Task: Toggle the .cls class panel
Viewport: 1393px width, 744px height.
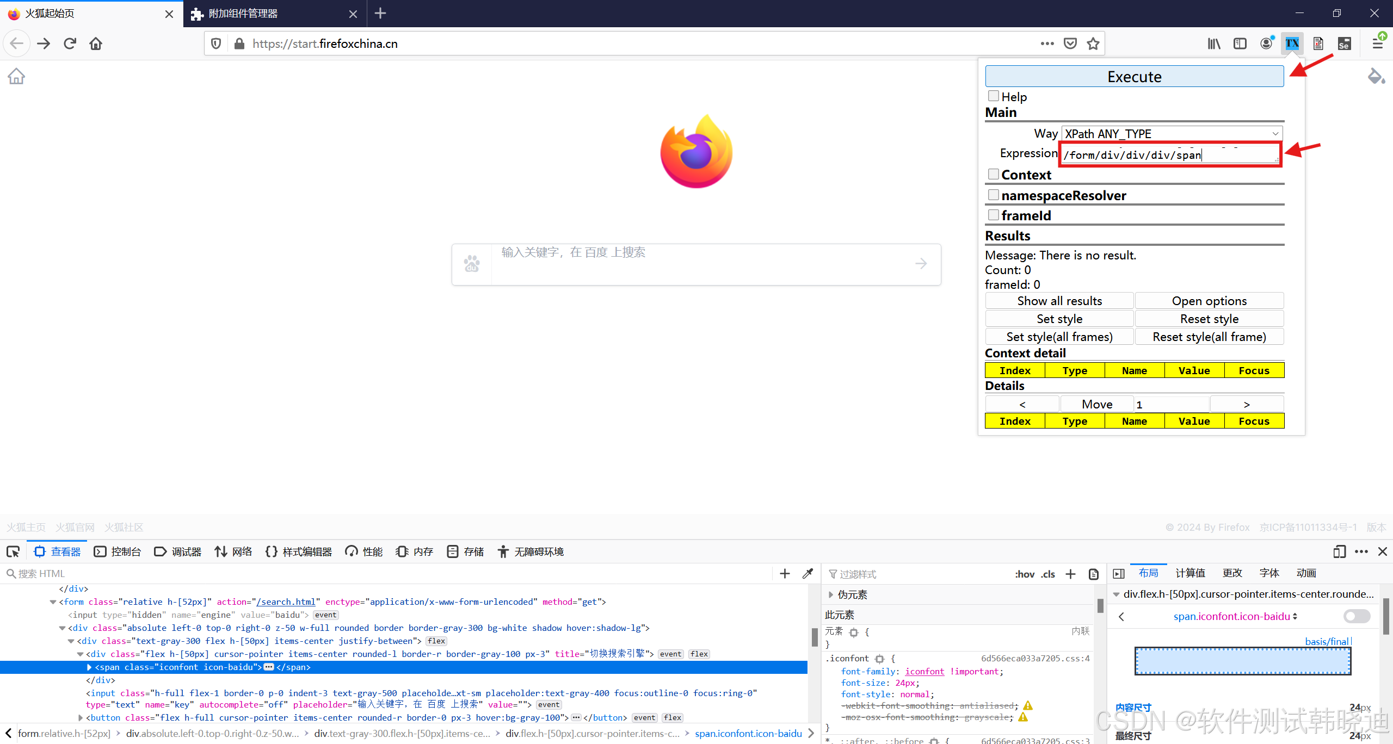Action: pyautogui.click(x=1048, y=574)
